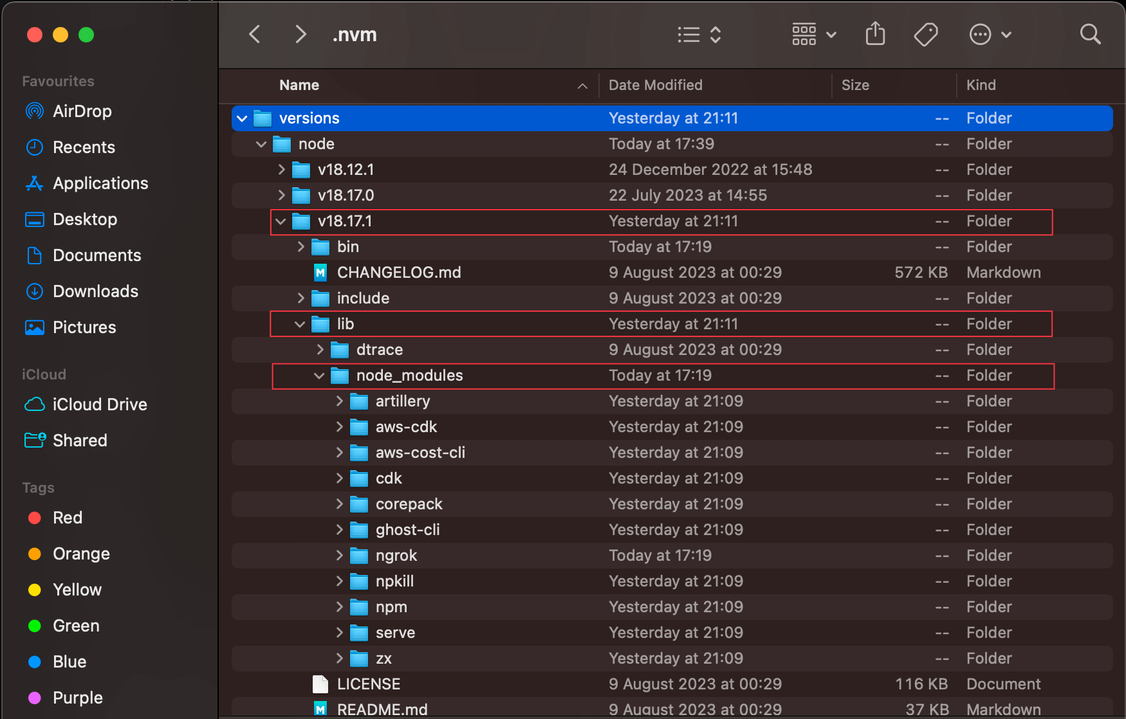Open the Applications sidebar icon
The height and width of the screenshot is (719, 1126).
(100, 183)
